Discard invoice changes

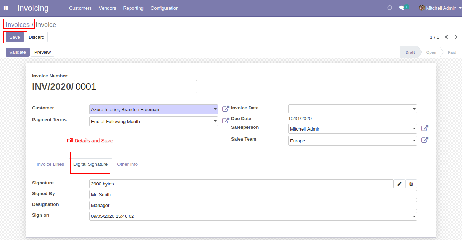coord(36,37)
